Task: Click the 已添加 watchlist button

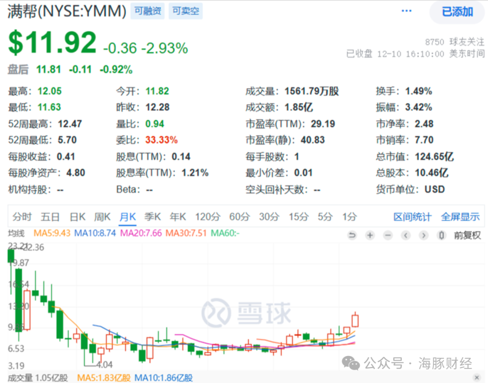Action: pyautogui.click(x=457, y=12)
